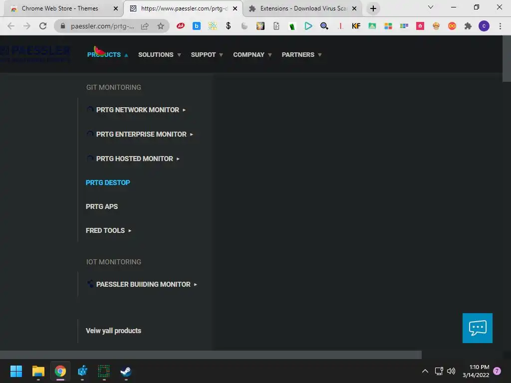
Task: Open File Explorer from taskbar
Action: click(x=38, y=371)
